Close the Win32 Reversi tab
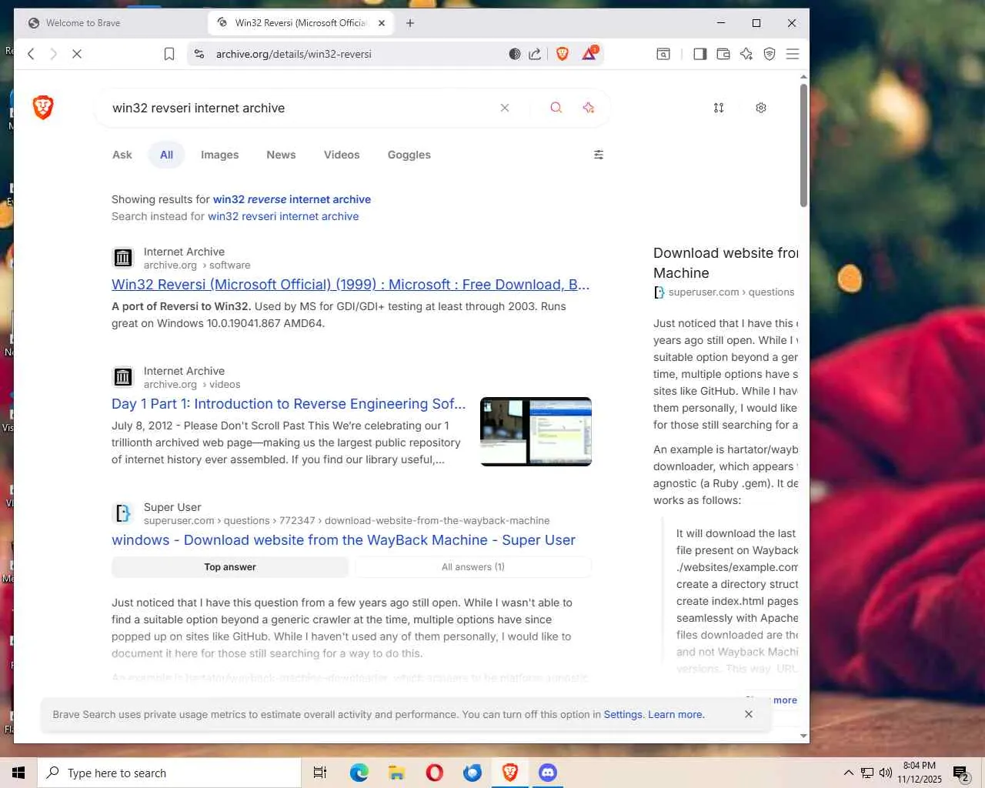The height and width of the screenshot is (788, 985). coord(382,23)
